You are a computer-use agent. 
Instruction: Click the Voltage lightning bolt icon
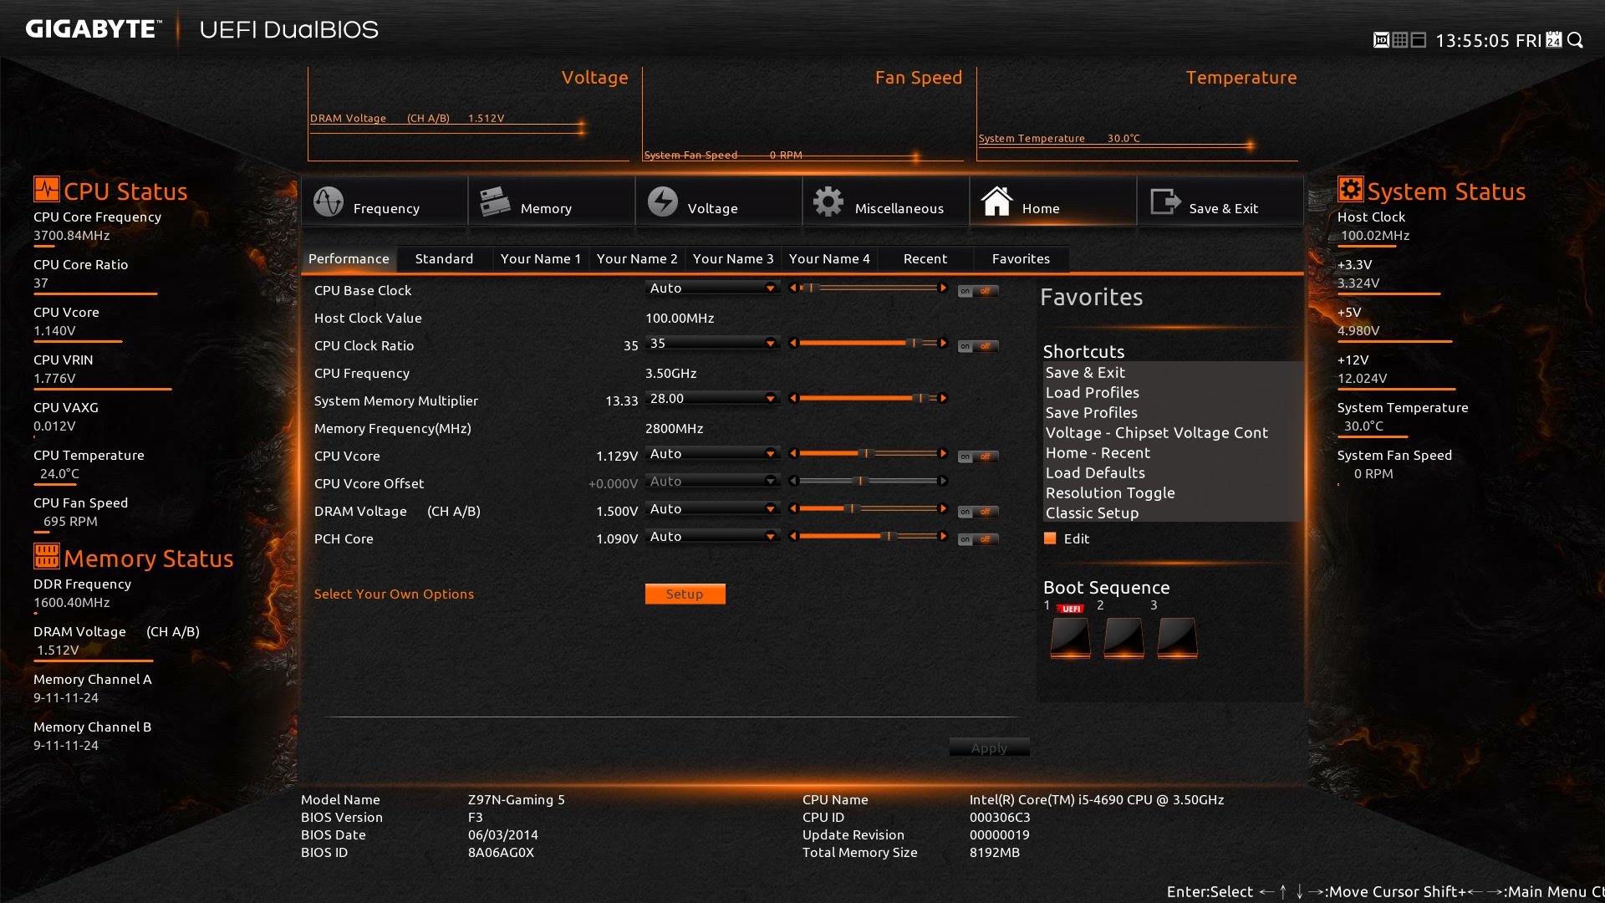pyautogui.click(x=663, y=202)
